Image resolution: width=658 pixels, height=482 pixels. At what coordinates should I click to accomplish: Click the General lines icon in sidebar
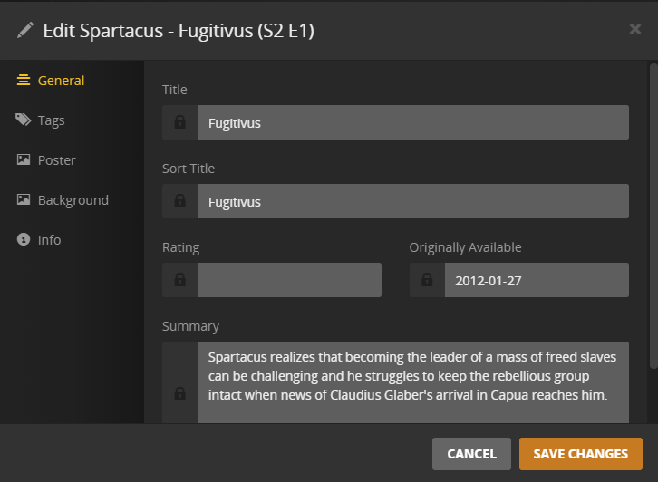[x=24, y=81]
